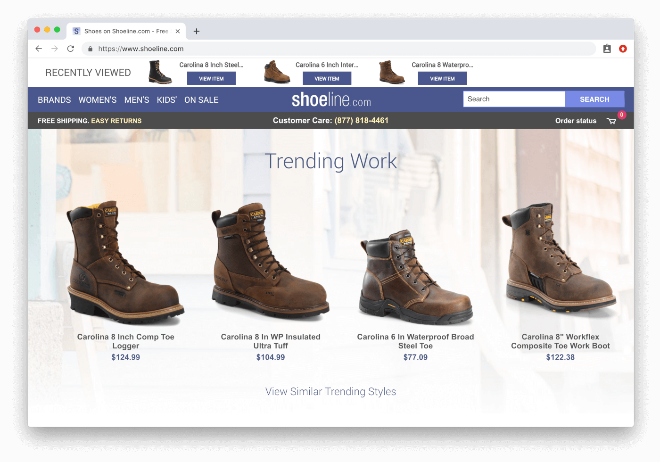Viewport: 660px width, 462px height.
Task: Click the Carolina 8 Waterpro title
Action: click(442, 65)
